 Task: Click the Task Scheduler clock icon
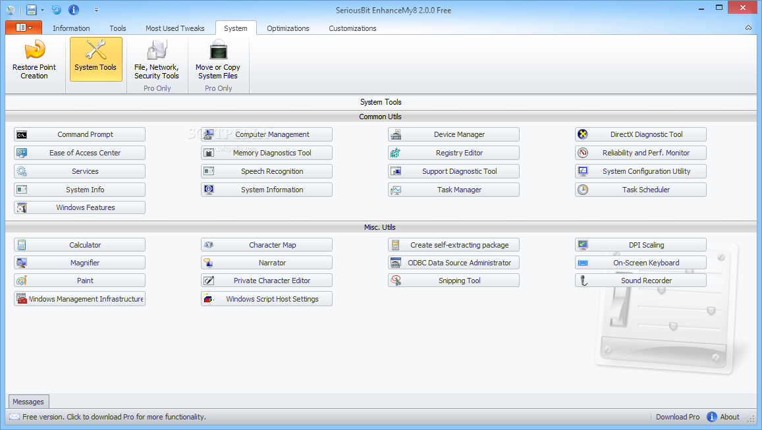coord(583,190)
